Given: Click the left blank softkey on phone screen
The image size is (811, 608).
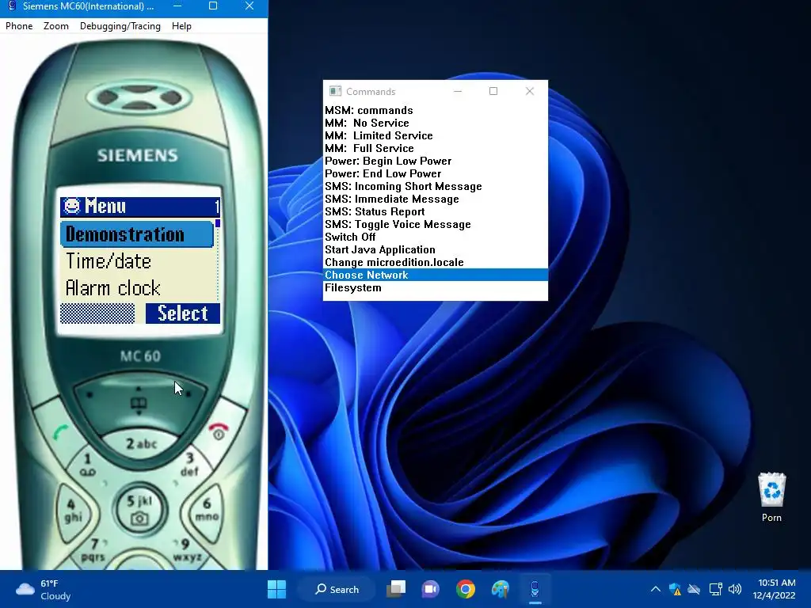Looking at the screenshot, I should coord(97,313).
